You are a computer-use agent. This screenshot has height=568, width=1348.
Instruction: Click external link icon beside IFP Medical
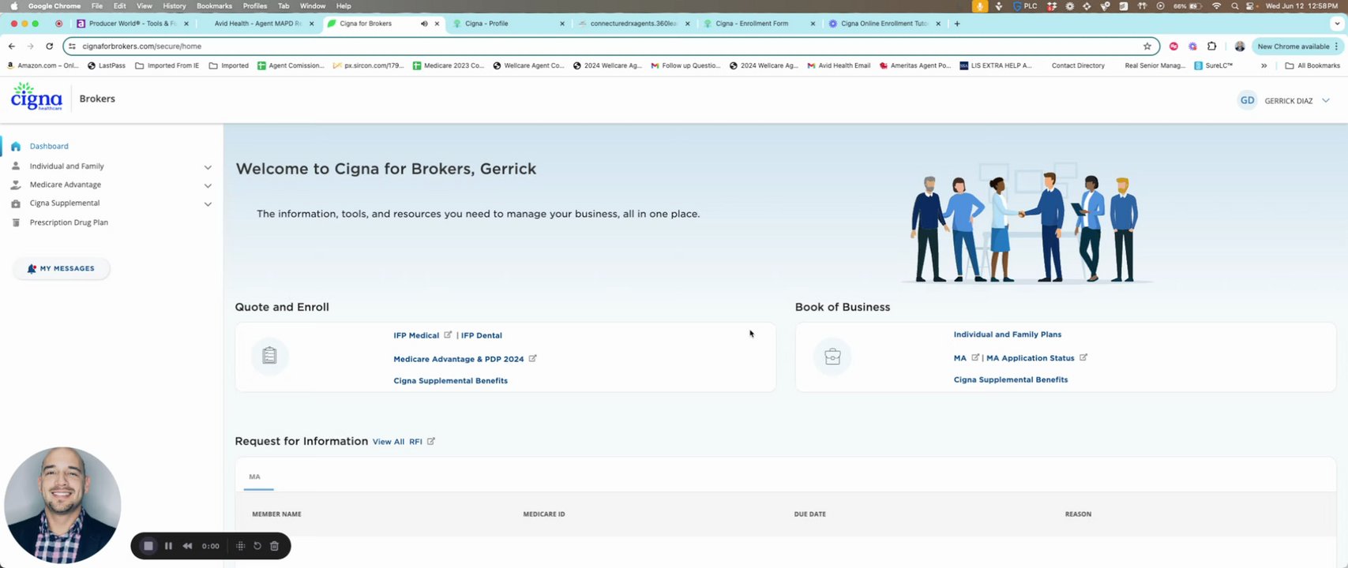448,334
